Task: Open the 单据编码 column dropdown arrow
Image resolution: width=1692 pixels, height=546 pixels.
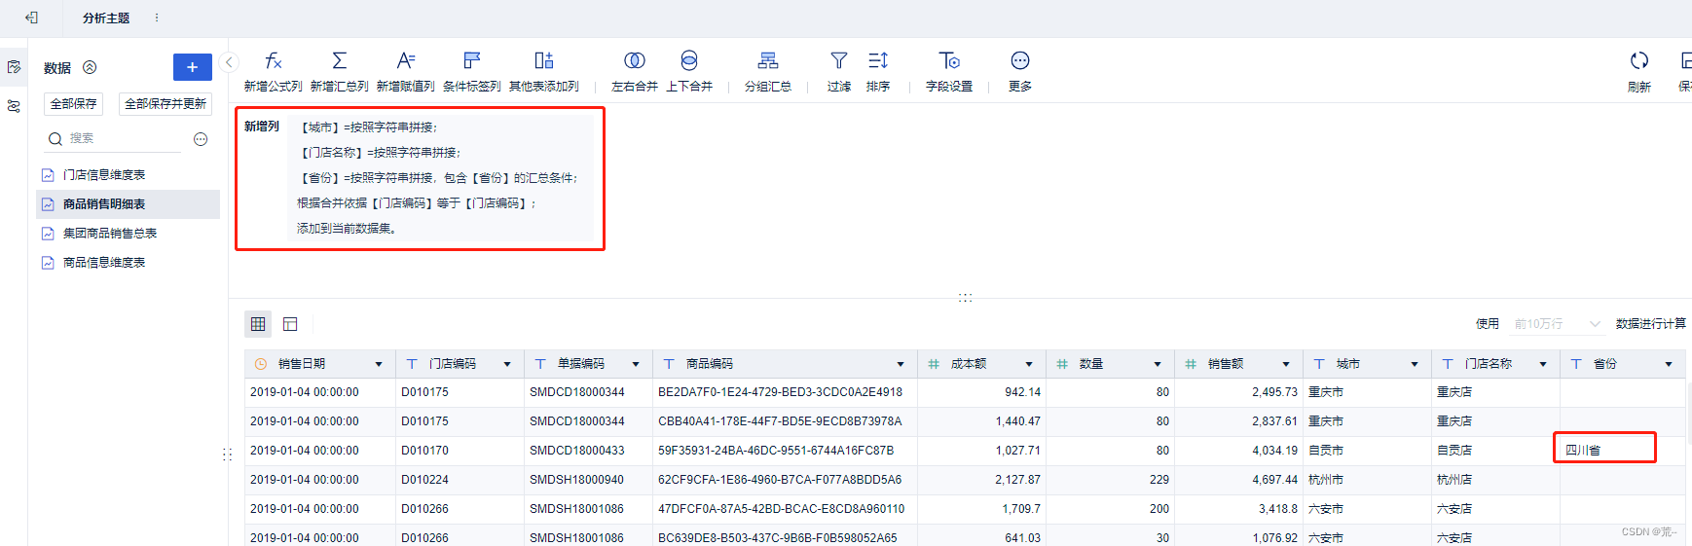Action: 636,364
